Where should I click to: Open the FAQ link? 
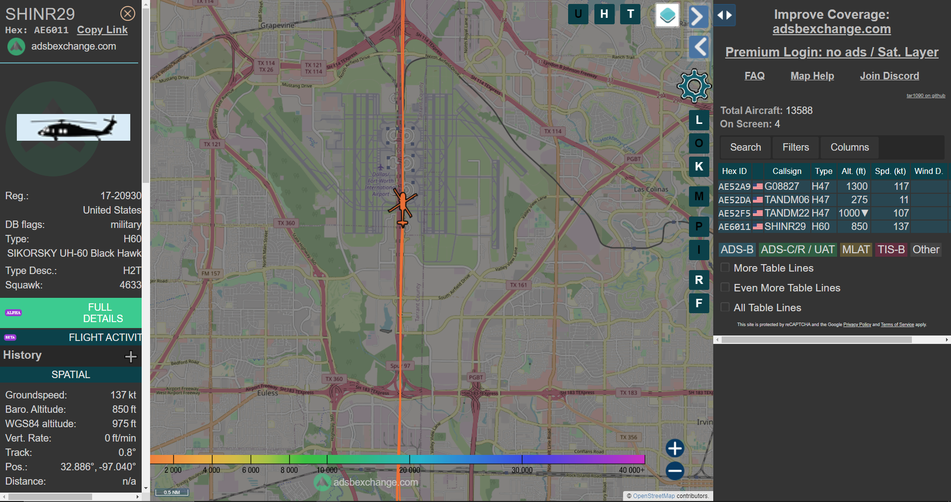[x=754, y=76]
